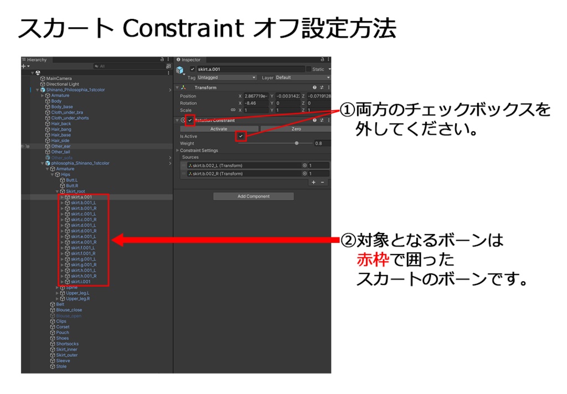Open the Hierarchy panel three-dot menu
This screenshot has height=394, width=567.
(x=168, y=59)
